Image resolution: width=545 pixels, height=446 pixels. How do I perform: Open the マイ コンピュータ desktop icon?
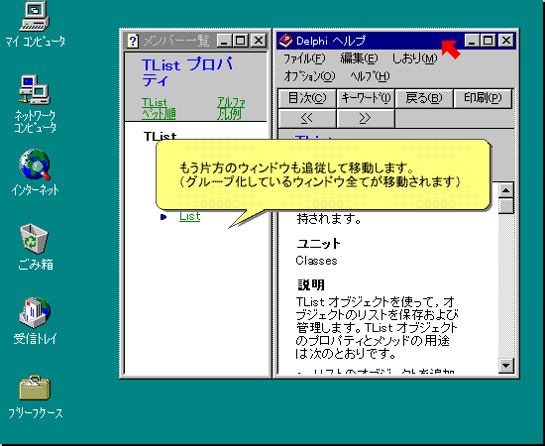click(x=35, y=17)
